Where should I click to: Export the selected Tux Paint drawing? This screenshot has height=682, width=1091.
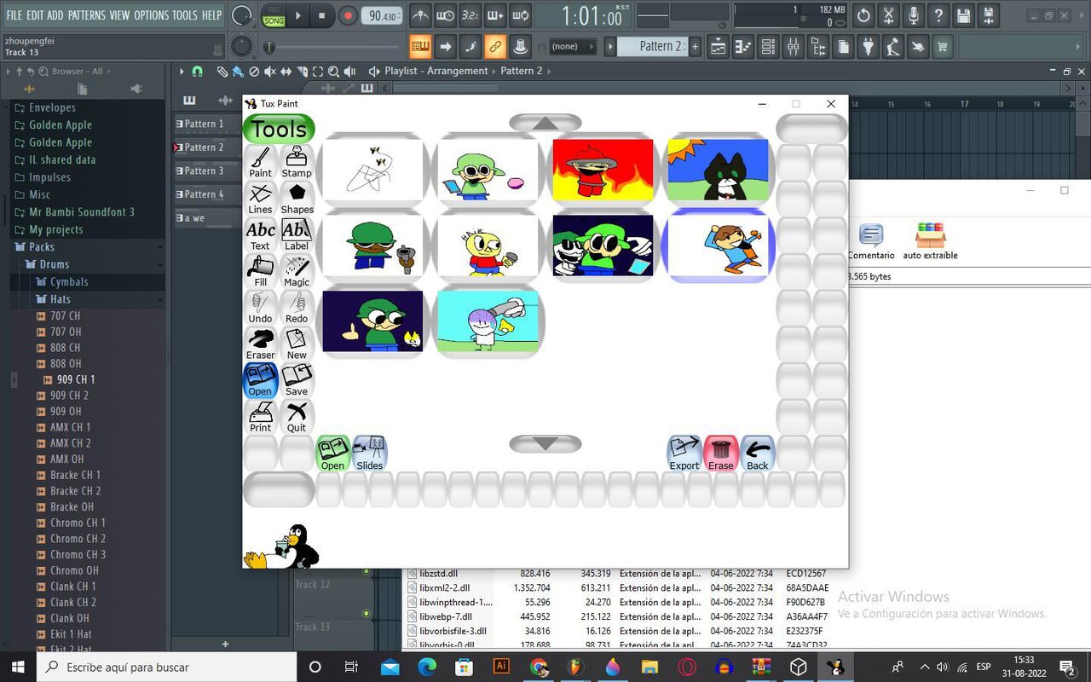(684, 454)
